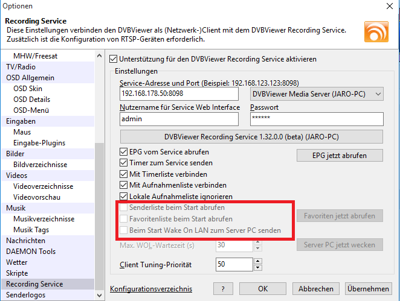Close the Optionen dialog window

[x=390, y=6]
